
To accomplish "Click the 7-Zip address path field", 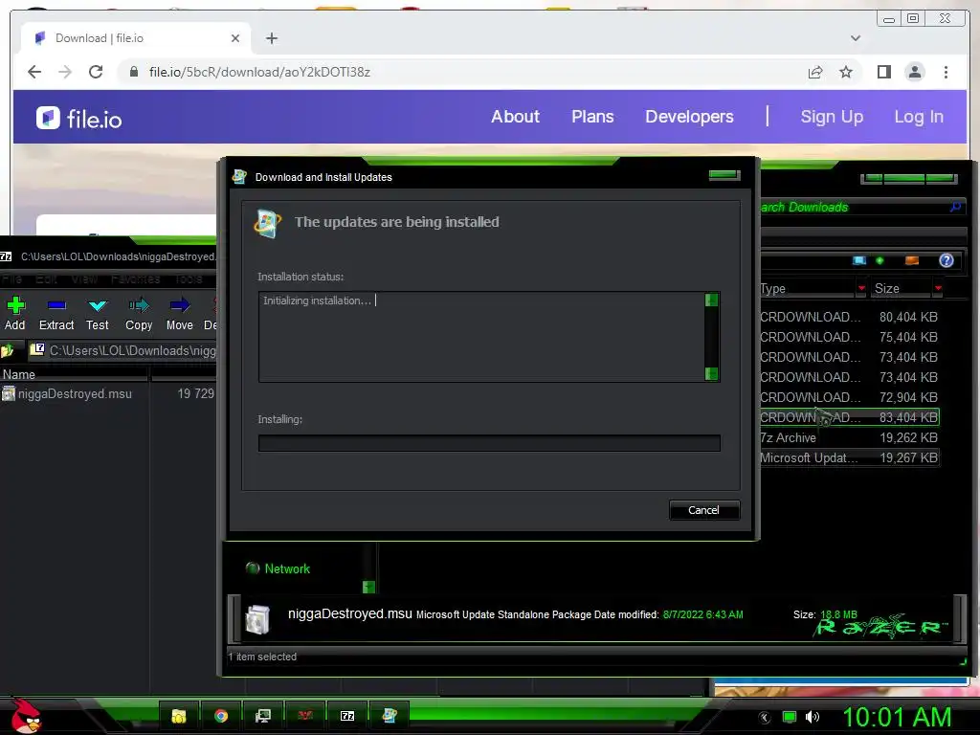I will click(x=123, y=350).
